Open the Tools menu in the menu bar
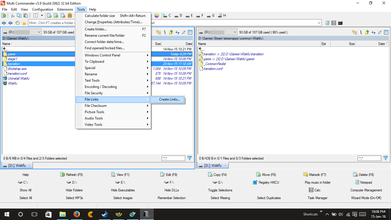Viewport: 391px width, 220px height. (81, 9)
